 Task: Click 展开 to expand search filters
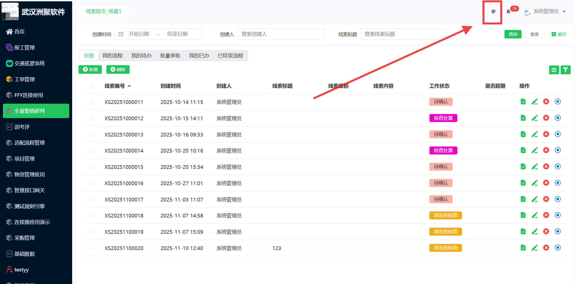559,34
